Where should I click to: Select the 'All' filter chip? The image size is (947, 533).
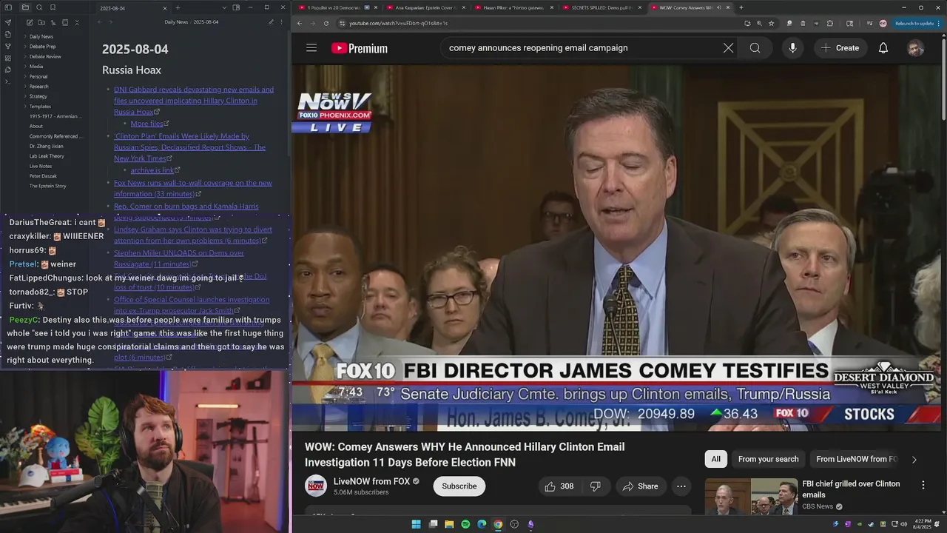click(x=715, y=459)
